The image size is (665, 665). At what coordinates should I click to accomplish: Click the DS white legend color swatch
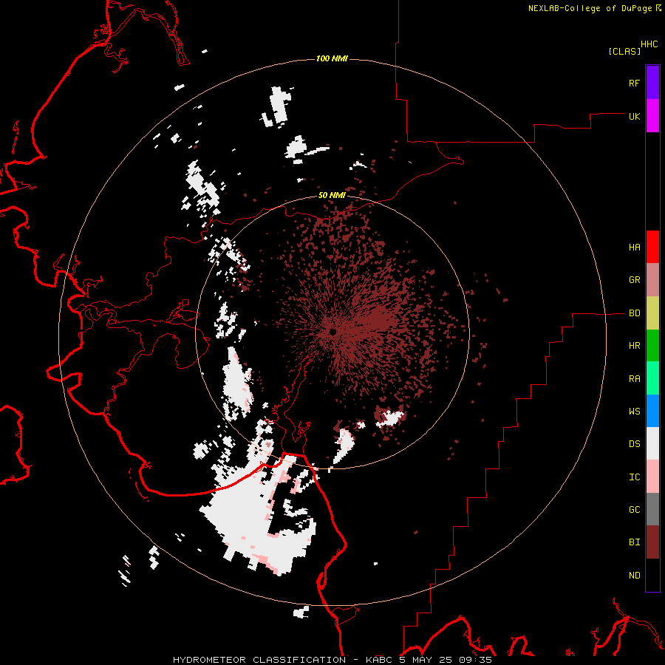(x=652, y=443)
